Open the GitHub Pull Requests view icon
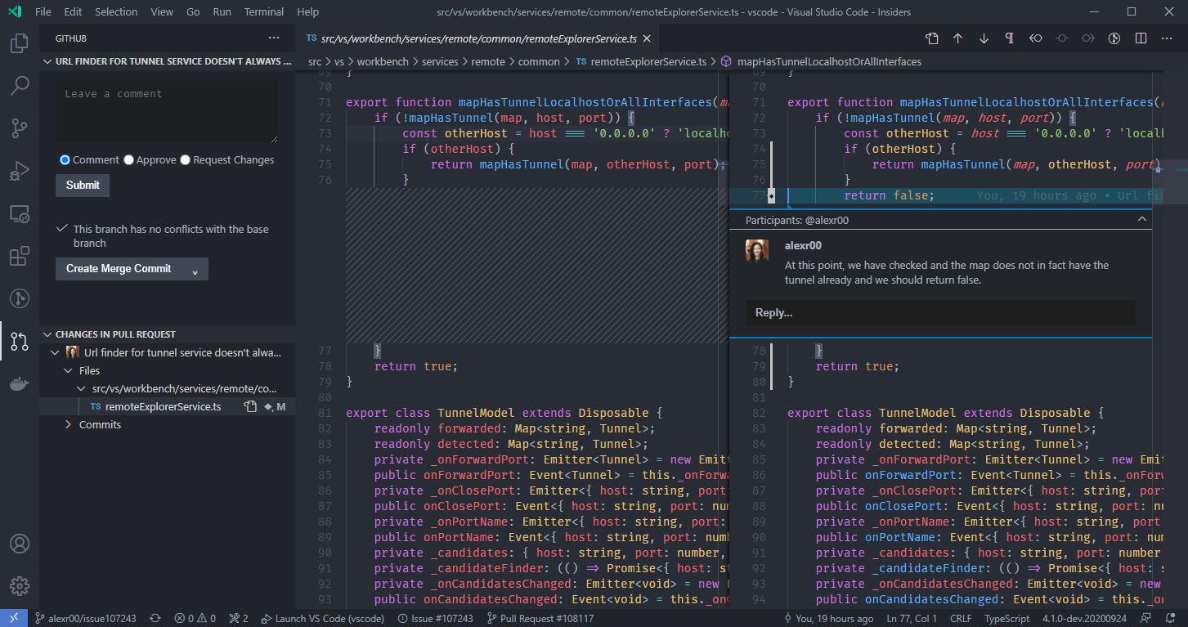This screenshot has width=1188, height=627. 20,342
